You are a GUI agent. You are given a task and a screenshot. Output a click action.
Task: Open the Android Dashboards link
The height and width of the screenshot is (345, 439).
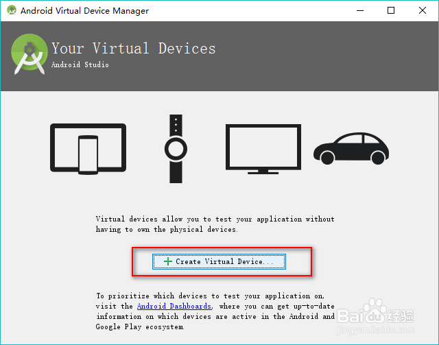[174, 306]
